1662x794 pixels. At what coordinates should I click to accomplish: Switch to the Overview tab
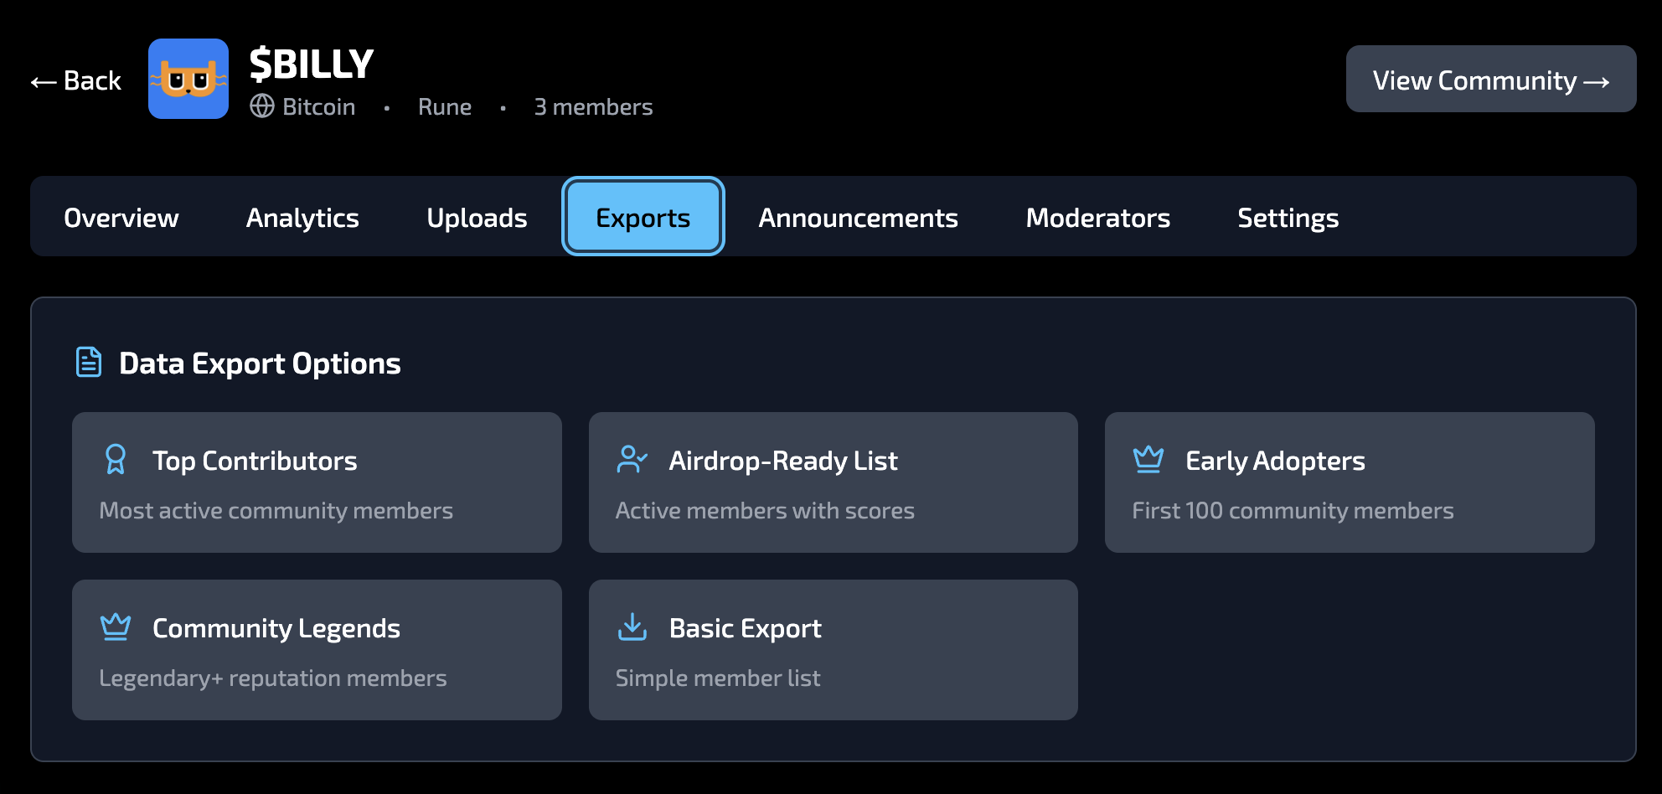click(x=121, y=218)
